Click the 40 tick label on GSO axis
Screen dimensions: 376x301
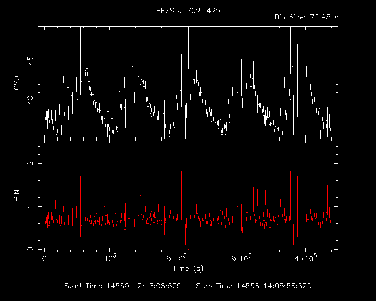coord(30,100)
